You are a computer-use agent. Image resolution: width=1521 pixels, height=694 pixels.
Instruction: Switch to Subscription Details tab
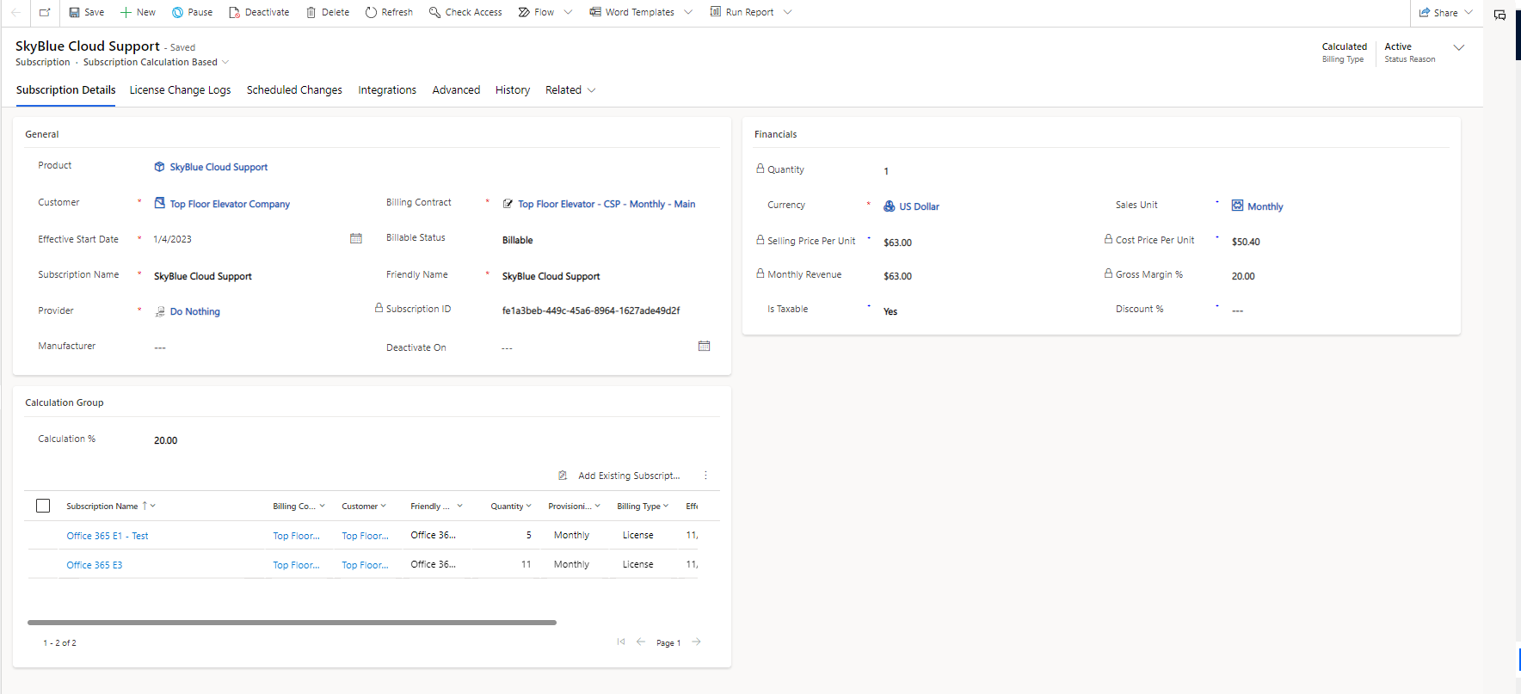tap(65, 90)
